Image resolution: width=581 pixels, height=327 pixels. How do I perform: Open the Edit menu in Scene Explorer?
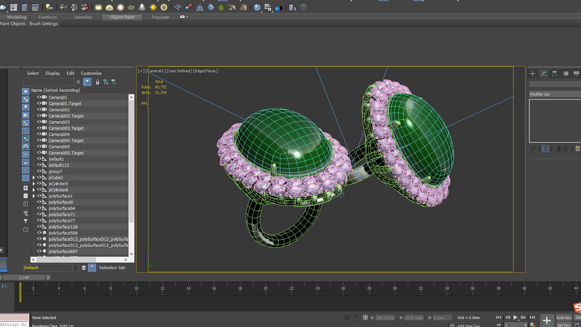click(x=70, y=73)
